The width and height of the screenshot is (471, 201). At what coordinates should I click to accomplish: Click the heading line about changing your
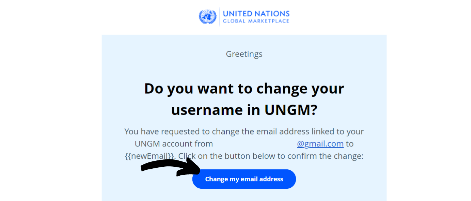pos(244,89)
